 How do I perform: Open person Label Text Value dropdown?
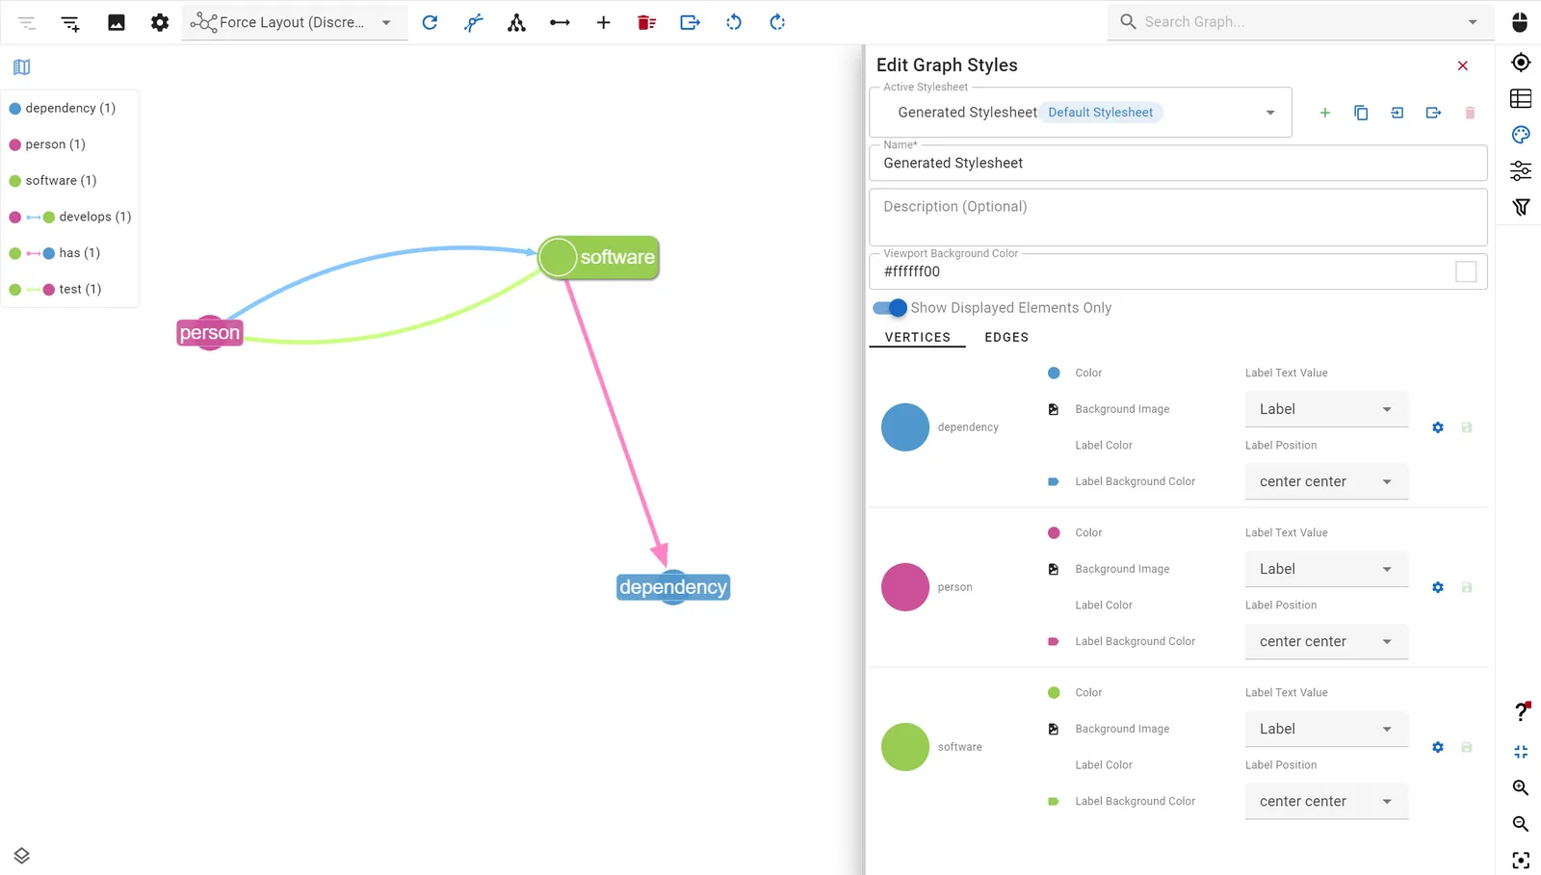1326,569
